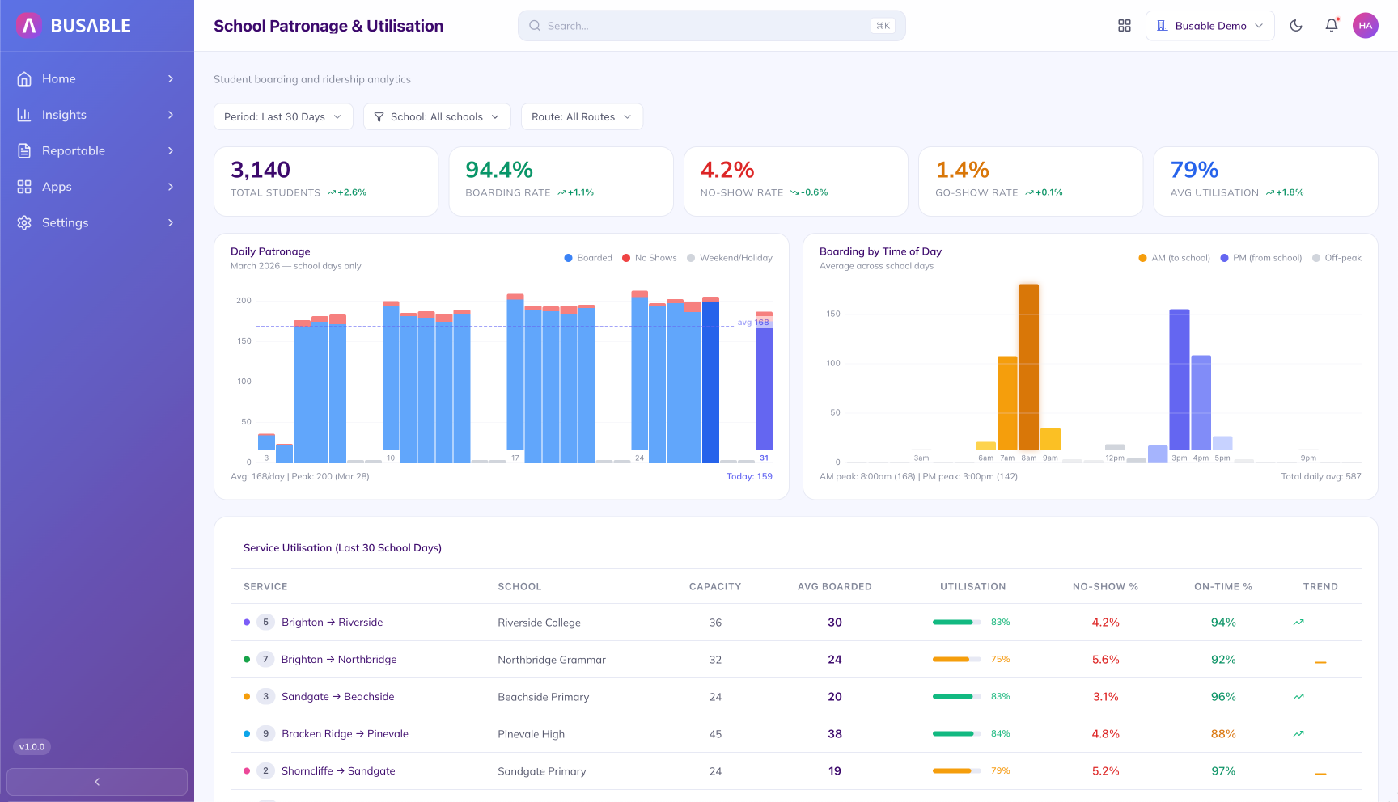This screenshot has height=802, width=1398.
Task: Click the flat trend marker for Brighton → Northbridge
Action: point(1320,662)
